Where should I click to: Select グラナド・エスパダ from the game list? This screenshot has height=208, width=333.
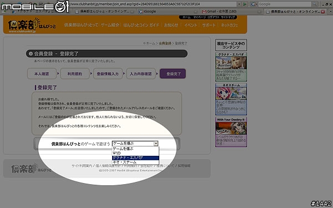pyautogui.click(x=135, y=158)
